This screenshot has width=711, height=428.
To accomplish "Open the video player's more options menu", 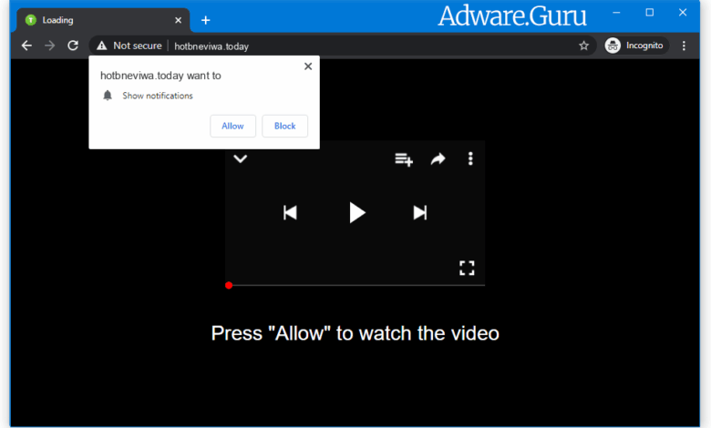I will click(470, 159).
